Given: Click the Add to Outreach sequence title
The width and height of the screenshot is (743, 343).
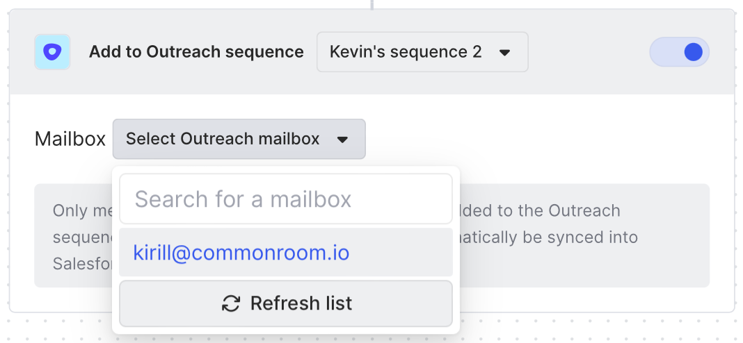Looking at the screenshot, I should (196, 51).
